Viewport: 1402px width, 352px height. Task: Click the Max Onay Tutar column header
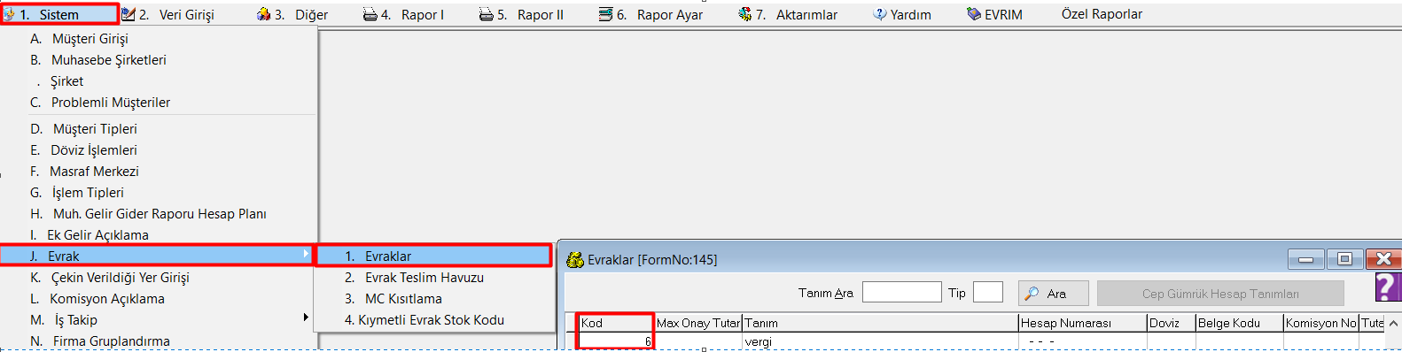click(698, 323)
